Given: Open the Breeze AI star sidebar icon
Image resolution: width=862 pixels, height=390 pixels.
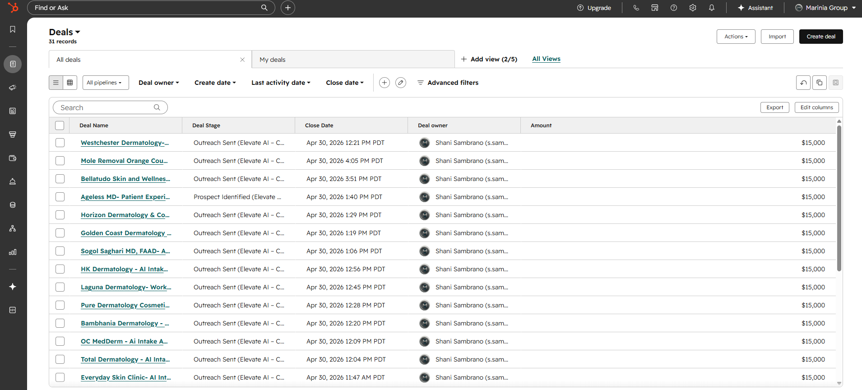Looking at the screenshot, I should click(x=13, y=287).
